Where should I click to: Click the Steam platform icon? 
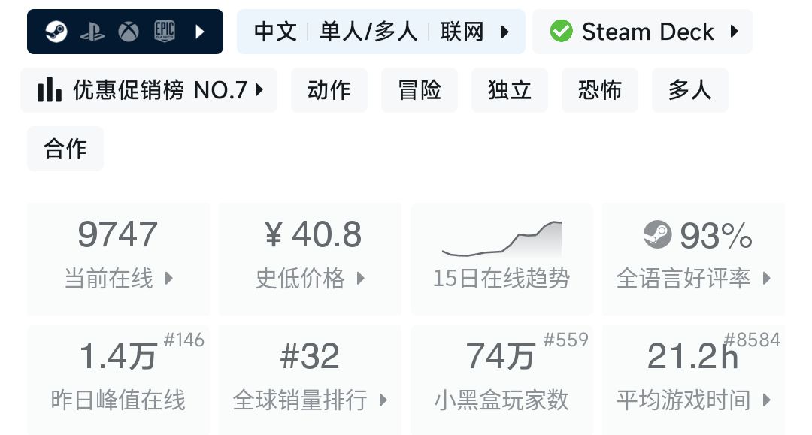pos(56,32)
